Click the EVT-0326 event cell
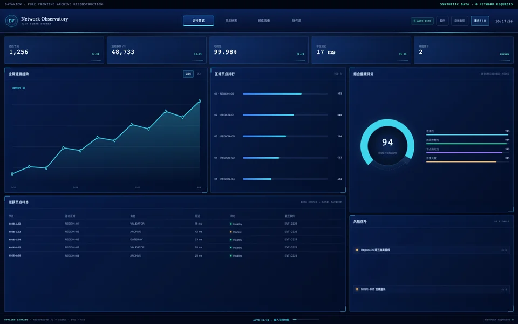This screenshot has width=518, height=324. (291, 232)
